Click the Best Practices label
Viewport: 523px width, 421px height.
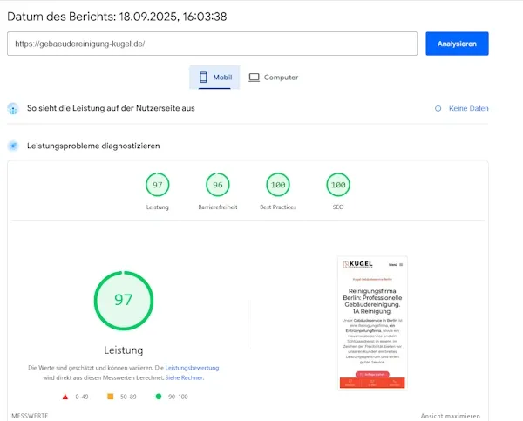(278, 207)
